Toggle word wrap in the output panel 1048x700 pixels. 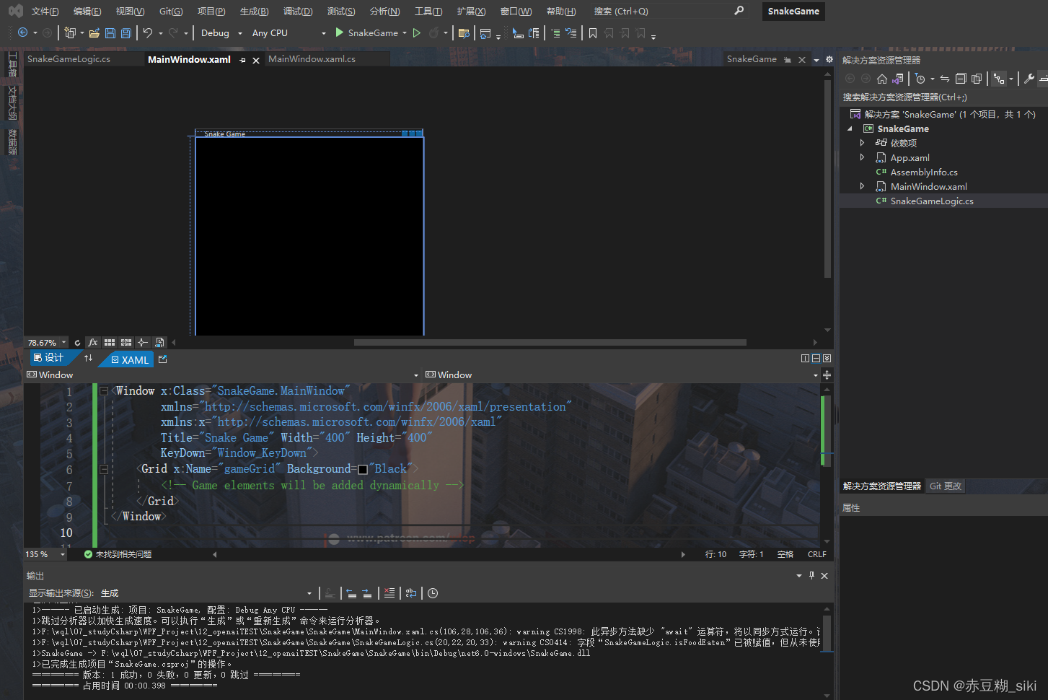pyautogui.click(x=411, y=593)
